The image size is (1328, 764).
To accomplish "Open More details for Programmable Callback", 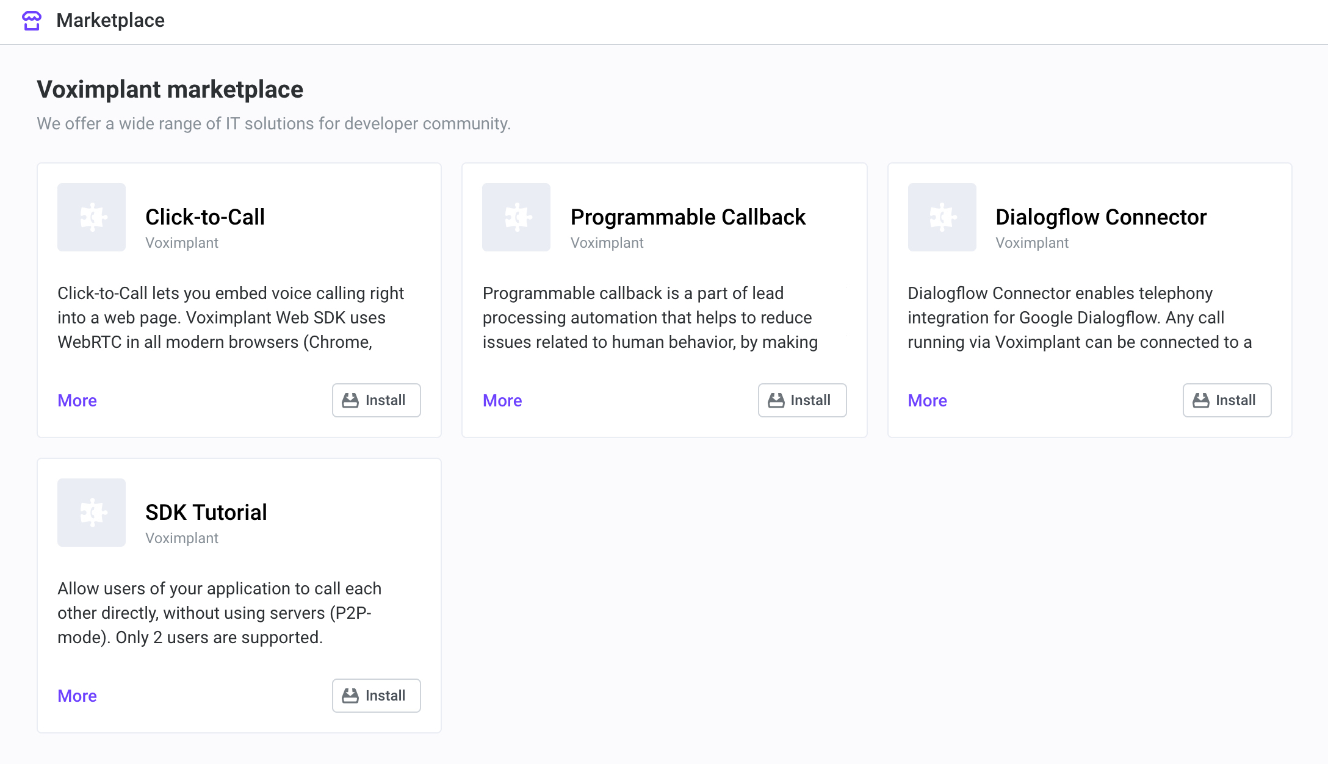I will coord(502,400).
